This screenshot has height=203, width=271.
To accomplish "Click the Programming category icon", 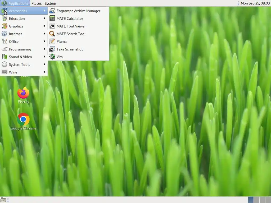I will tap(4, 49).
